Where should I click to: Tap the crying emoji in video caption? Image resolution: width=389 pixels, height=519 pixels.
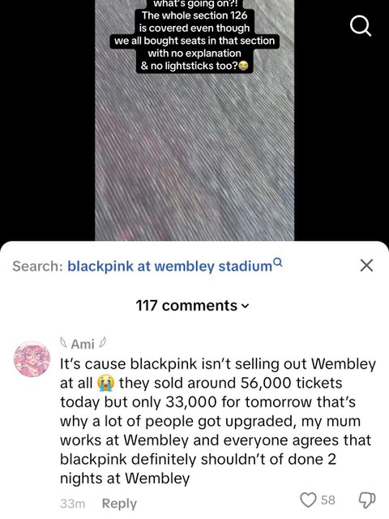(x=243, y=66)
